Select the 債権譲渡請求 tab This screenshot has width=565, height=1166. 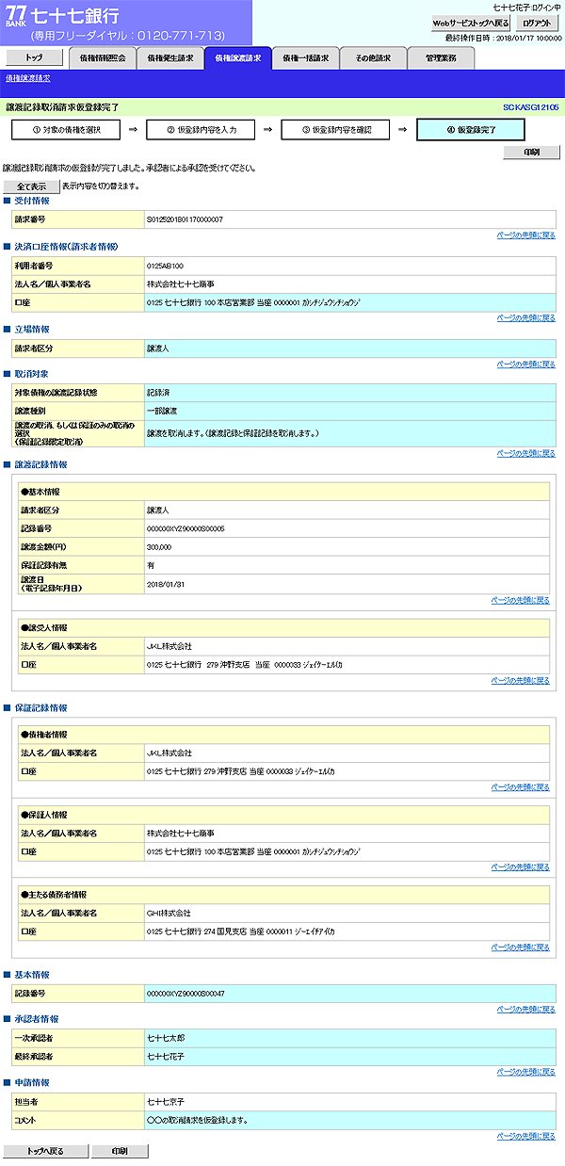click(238, 58)
